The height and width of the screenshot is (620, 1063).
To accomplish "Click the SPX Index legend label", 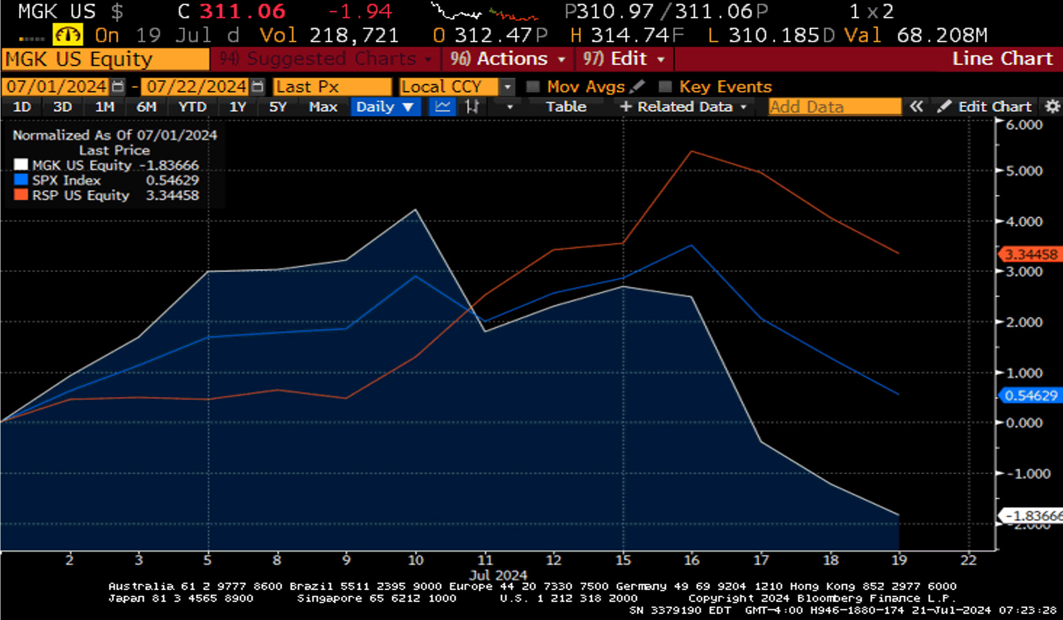I will click(x=66, y=180).
